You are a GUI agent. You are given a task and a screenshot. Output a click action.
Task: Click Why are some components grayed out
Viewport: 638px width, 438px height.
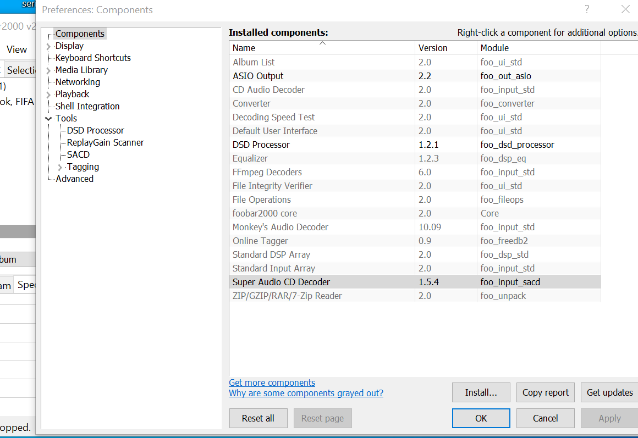click(306, 393)
